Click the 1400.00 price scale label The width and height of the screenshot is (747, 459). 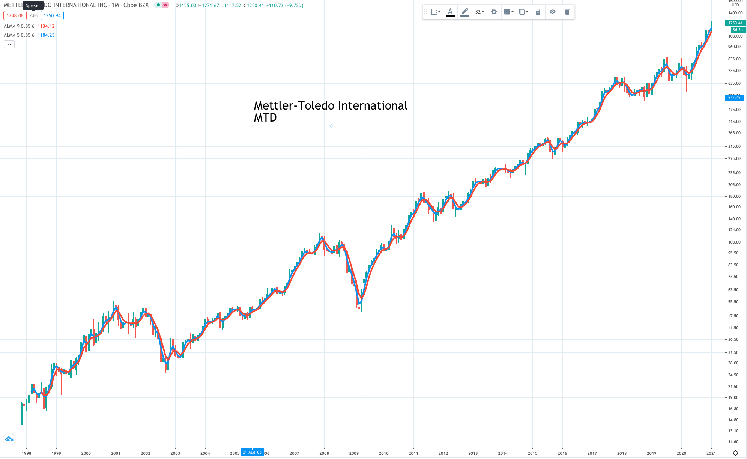click(x=735, y=13)
